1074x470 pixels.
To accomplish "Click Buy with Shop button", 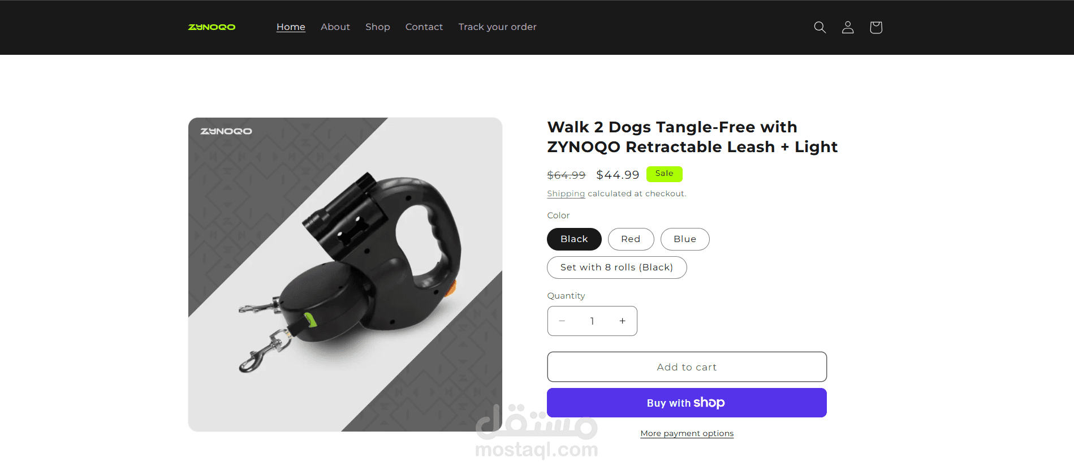I will [x=687, y=403].
